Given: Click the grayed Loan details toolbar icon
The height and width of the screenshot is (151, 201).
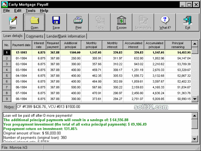Looking at the screenshot, I should (143, 23).
